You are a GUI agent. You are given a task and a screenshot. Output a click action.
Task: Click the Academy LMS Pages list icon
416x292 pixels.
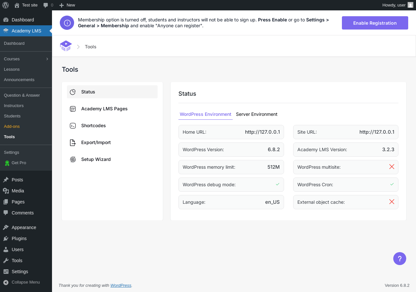click(73, 109)
